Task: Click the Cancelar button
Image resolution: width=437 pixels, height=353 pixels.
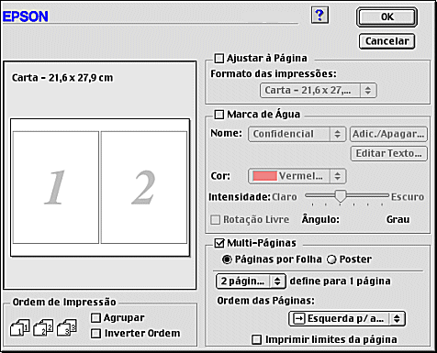Action: (x=387, y=41)
